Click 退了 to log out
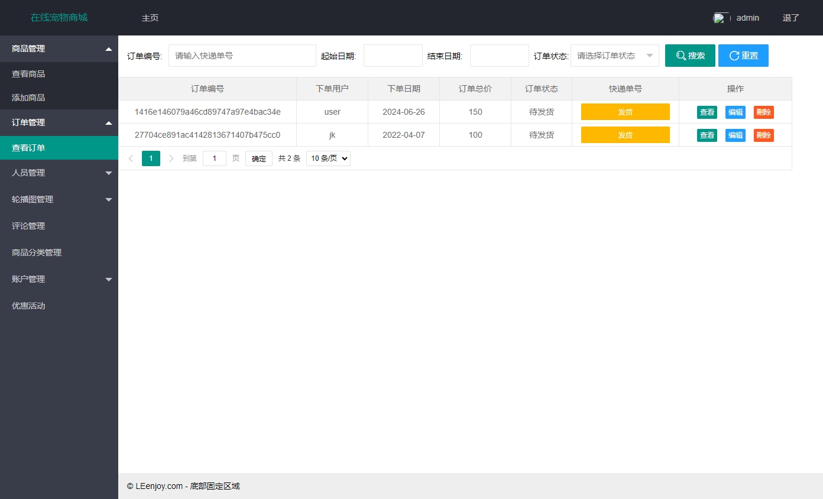 point(790,18)
